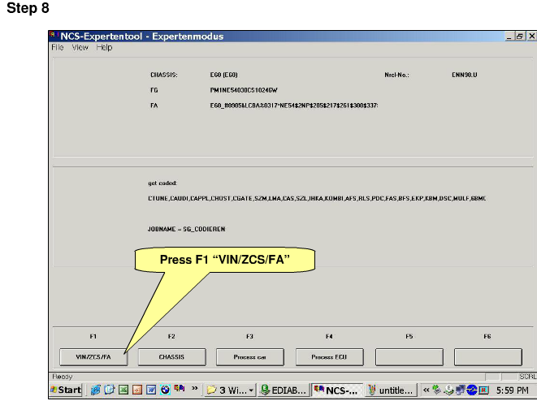537x401 pixels.
Task: Click the FG value PM1NE54030CS10246W
Action: tap(244, 90)
